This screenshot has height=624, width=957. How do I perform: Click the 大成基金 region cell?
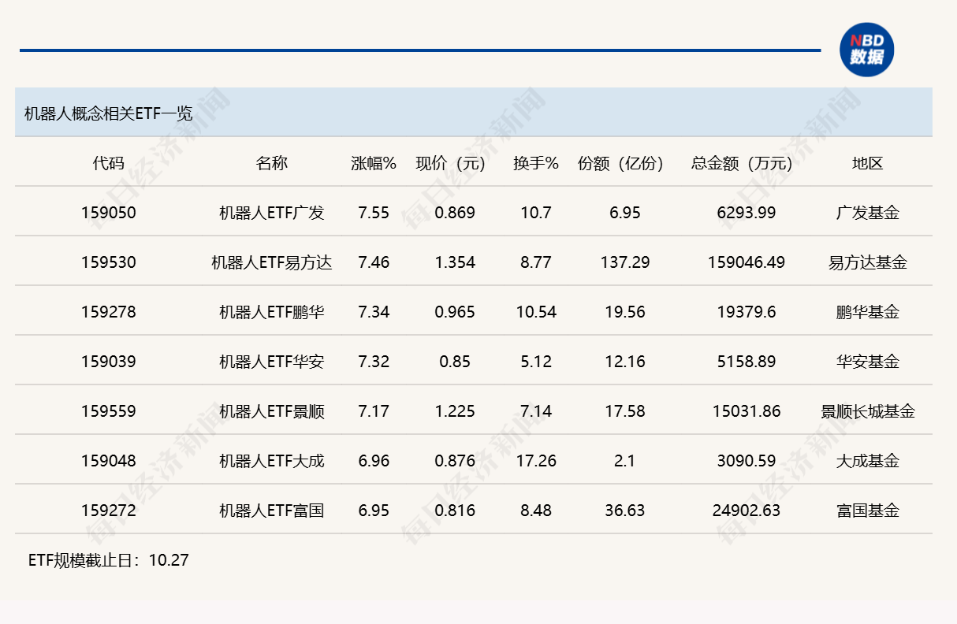pos(867,461)
